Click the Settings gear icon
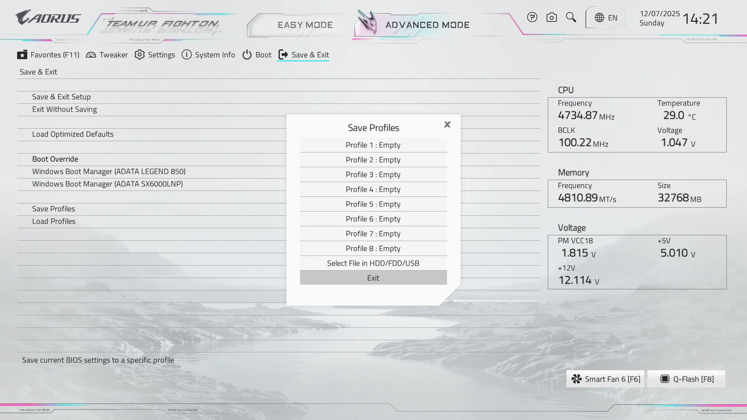Screen dimensions: 747x420 coord(139,55)
